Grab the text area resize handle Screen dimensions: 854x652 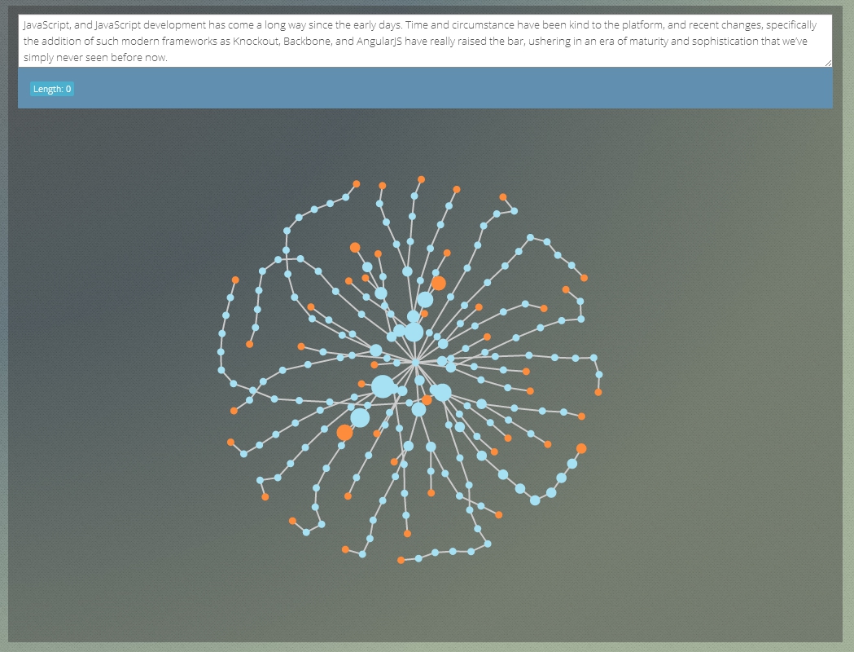pyautogui.click(x=828, y=63)
